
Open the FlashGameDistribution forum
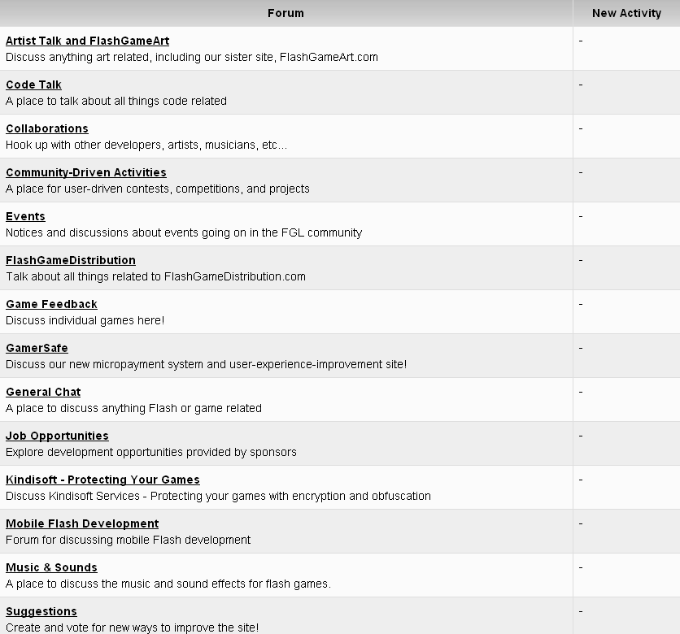pos(71,260)
